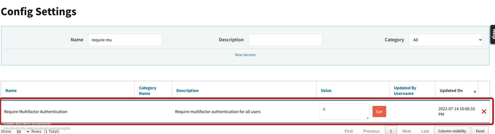
Task: Open the Category dropdown
Action: point(446,40)
